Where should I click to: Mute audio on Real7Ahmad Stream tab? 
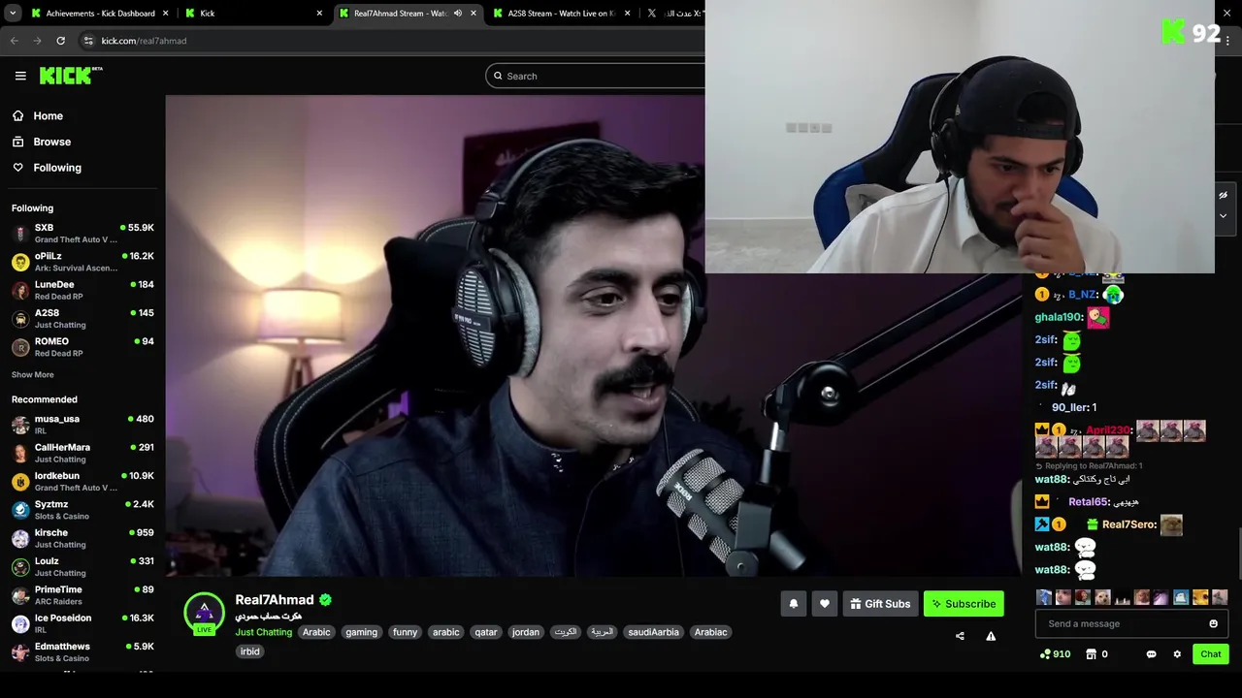[x=457, y=14]
